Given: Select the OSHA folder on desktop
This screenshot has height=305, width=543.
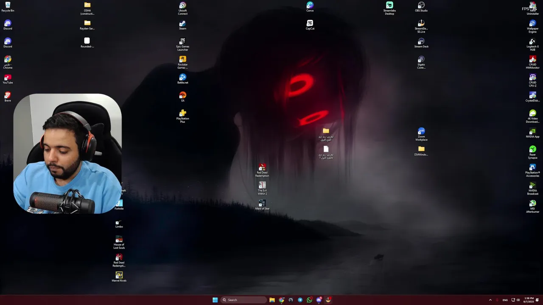Looking at the screenshot, I should point(87,8).
